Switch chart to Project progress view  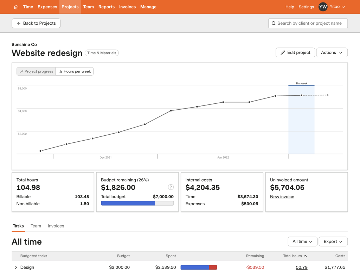[x=36, y=71]
